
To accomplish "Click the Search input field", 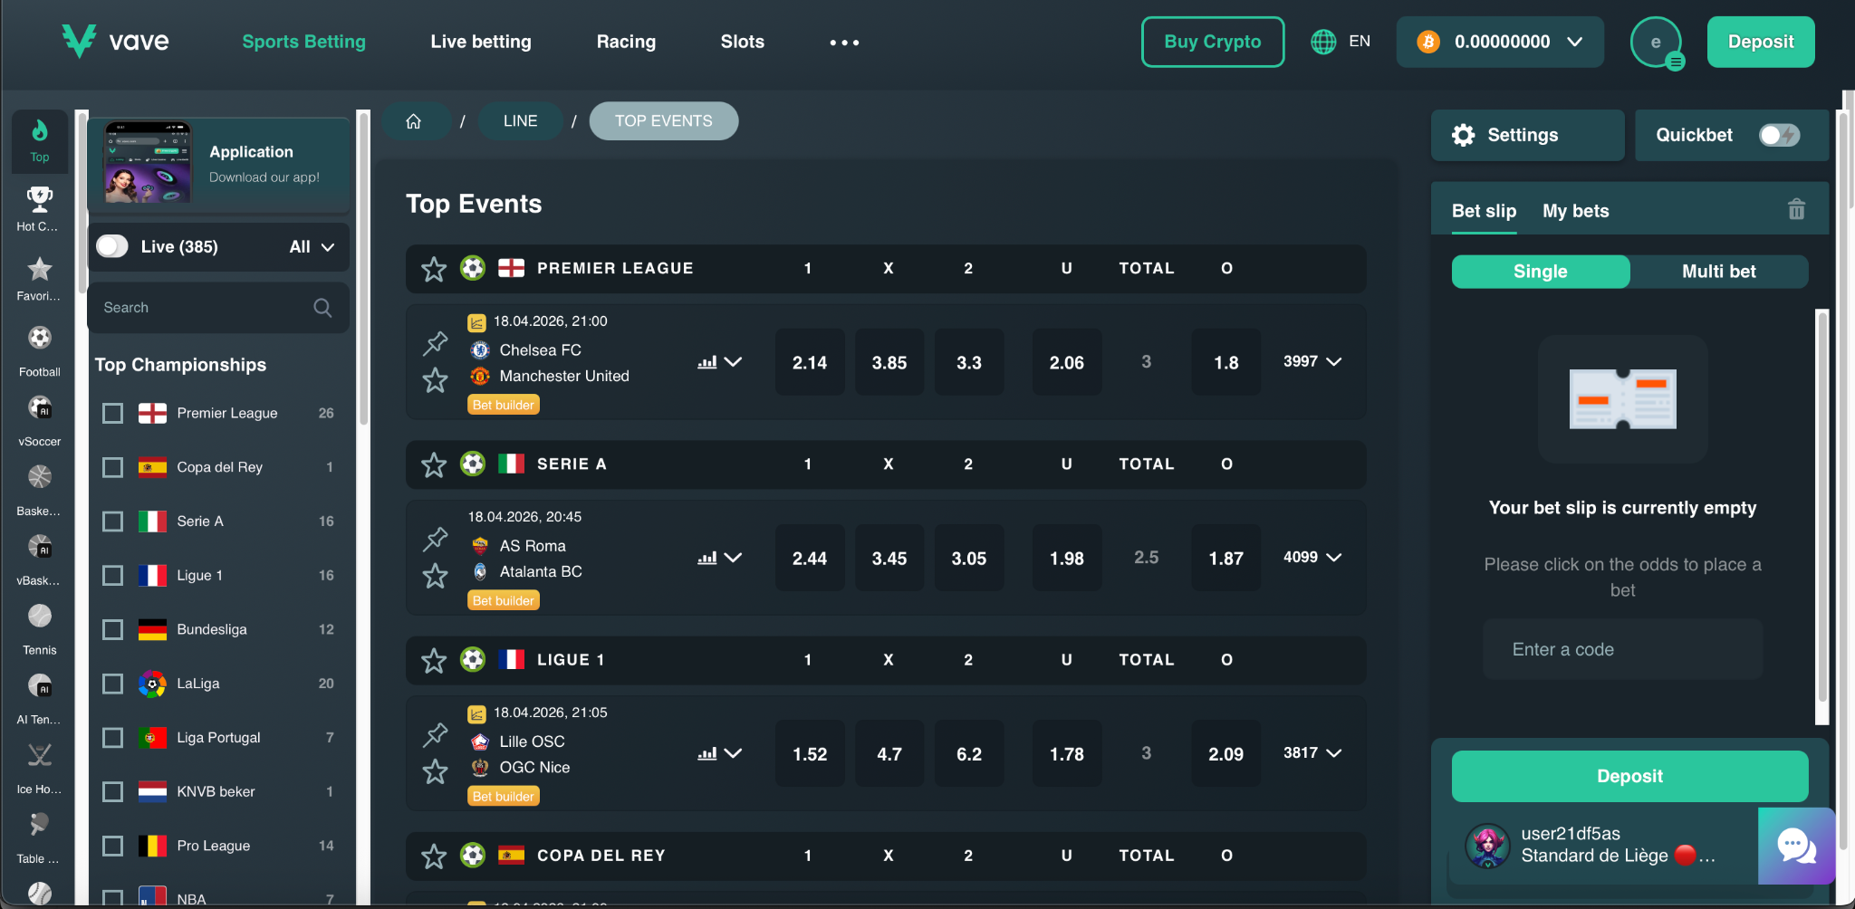I will point(218,308).
